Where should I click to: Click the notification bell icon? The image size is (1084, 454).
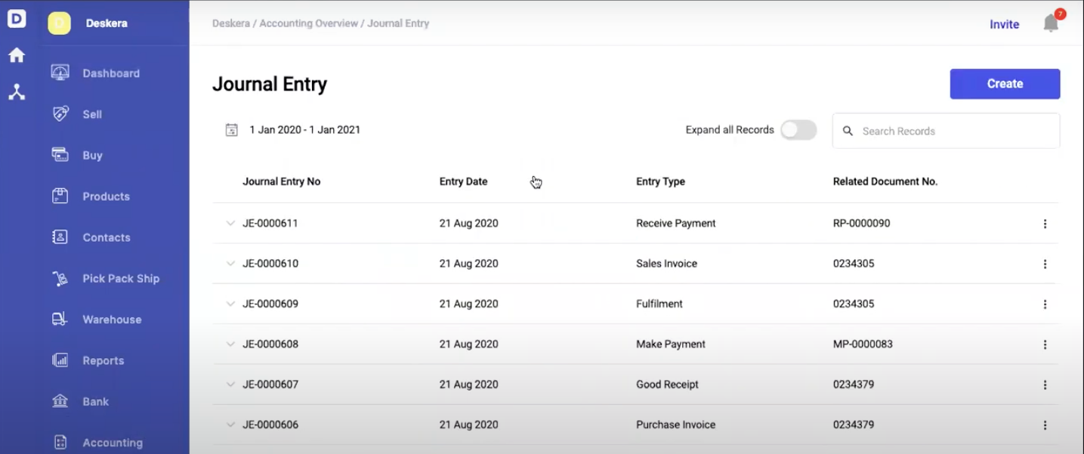tap(1050, 23)
